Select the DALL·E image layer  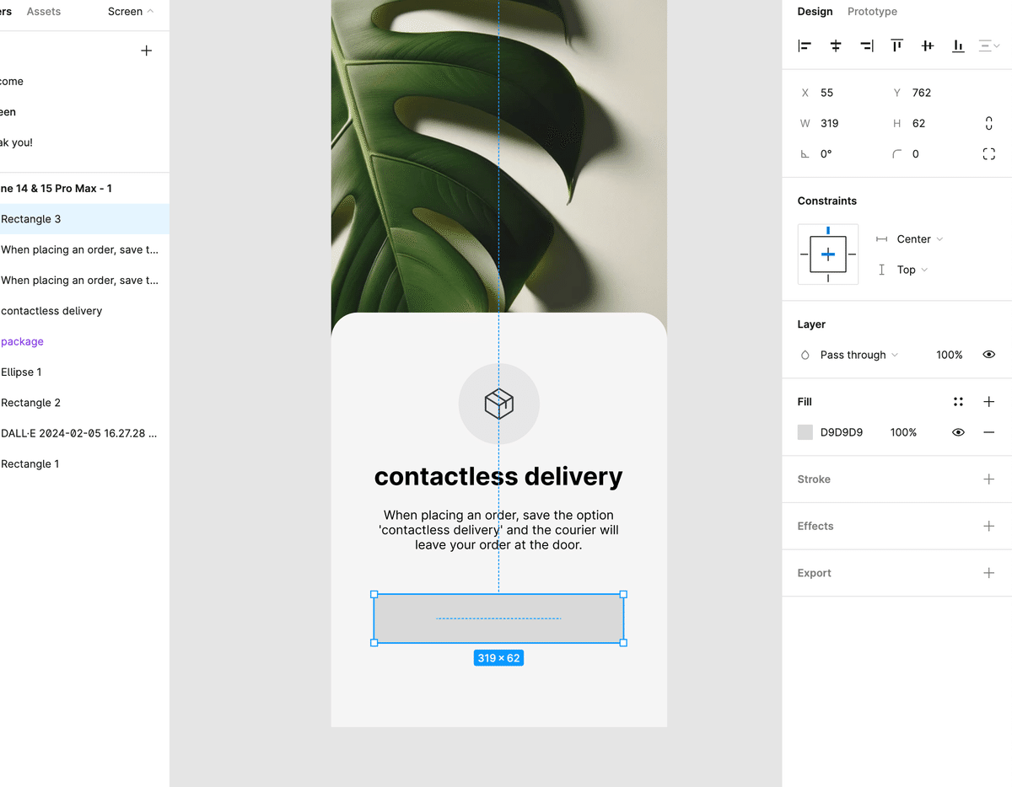click(84, 433)
